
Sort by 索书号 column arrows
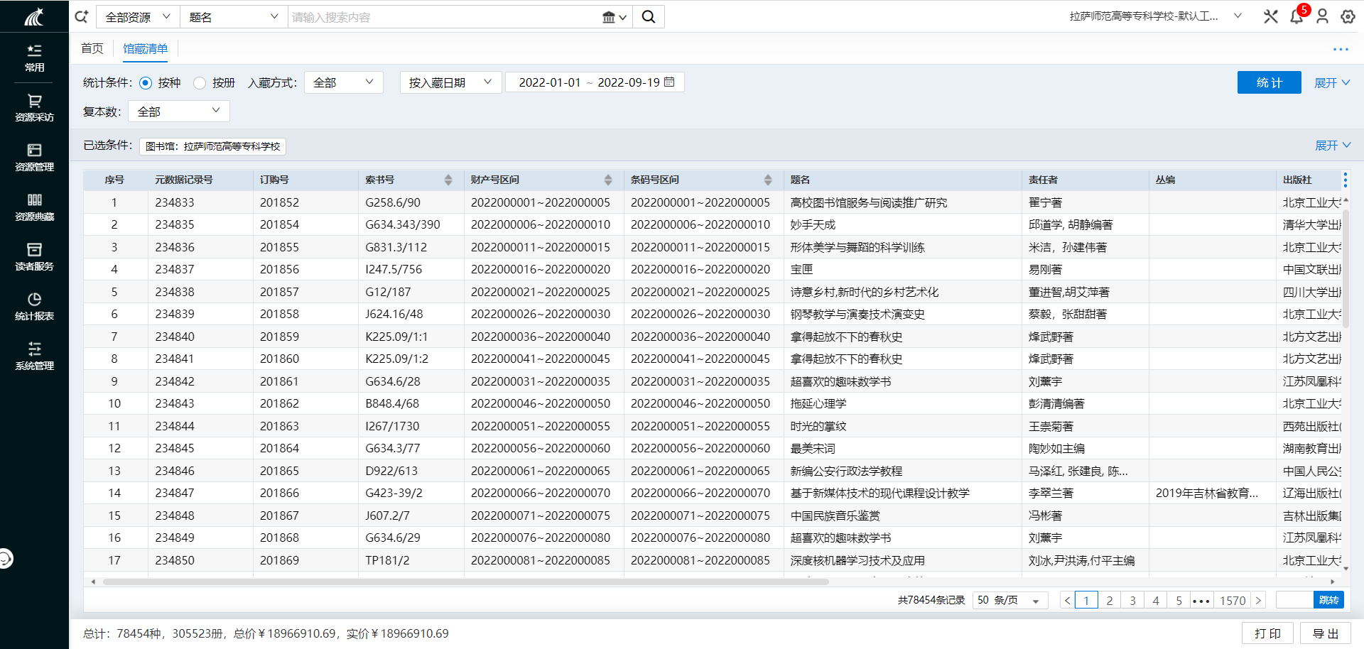(448, 180)
